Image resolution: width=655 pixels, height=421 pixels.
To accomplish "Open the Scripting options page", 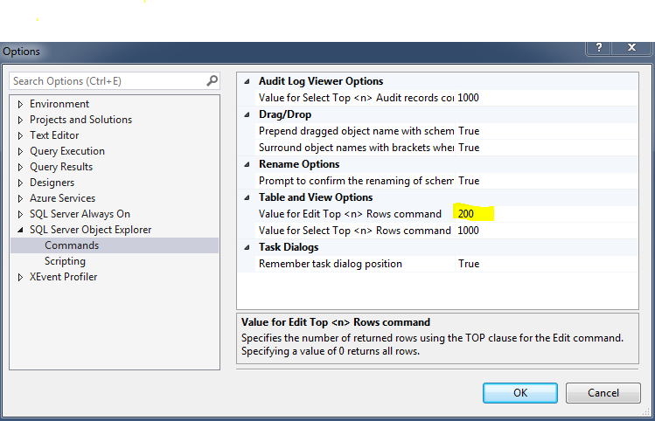I will pyautogui.click(x=66, y=261).
